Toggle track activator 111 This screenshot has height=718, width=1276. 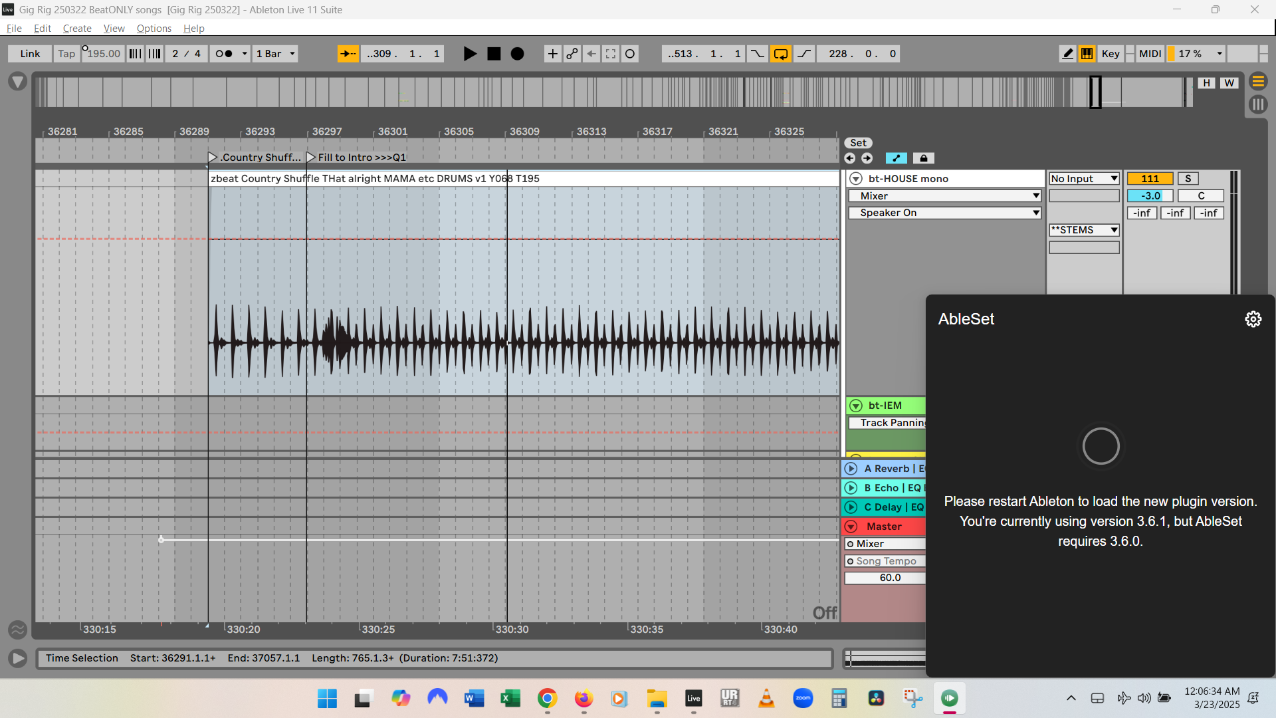tap(1150, 179)
